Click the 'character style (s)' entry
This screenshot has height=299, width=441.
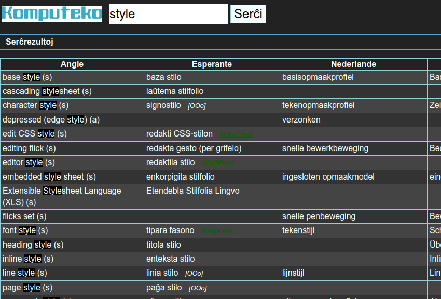[36, 105]
